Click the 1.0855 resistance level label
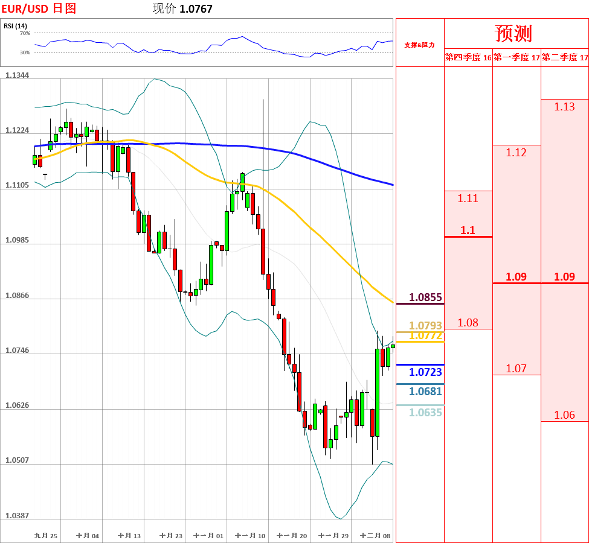Screen dimensions: 589x543 (425, 297)
